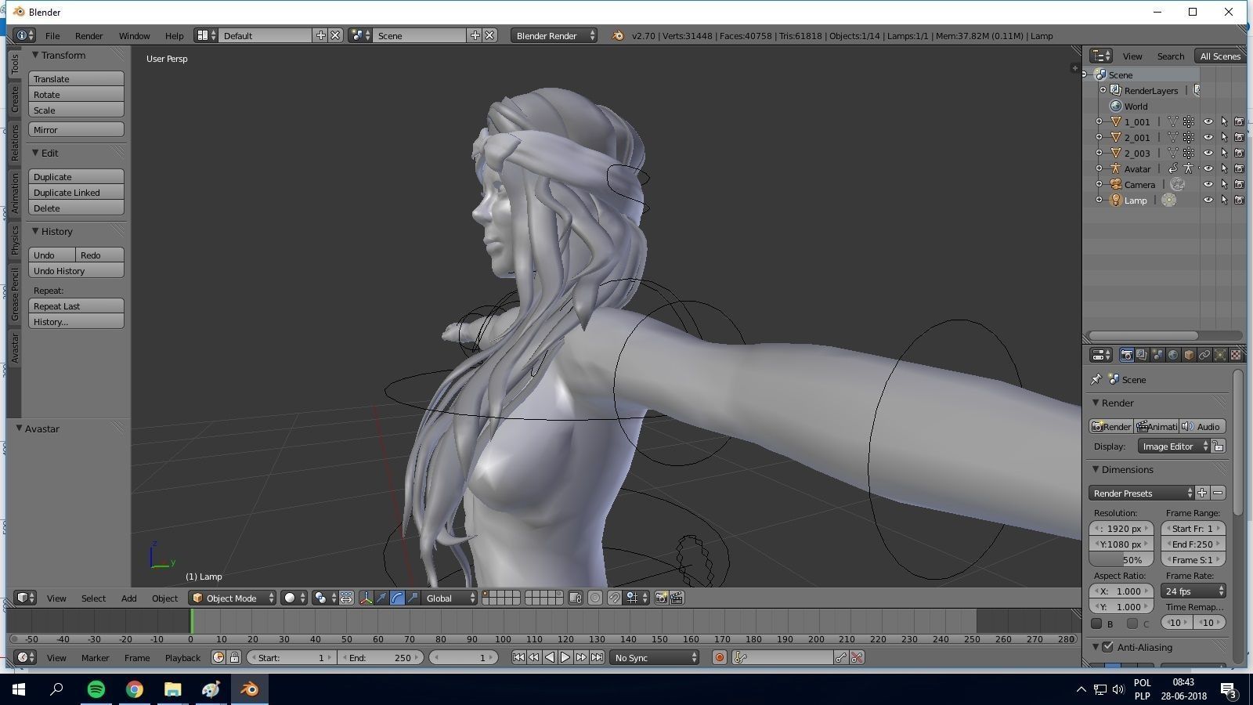Click the Mirror button in tool shelf
The width and height of the screenshot is (1253, 705).
[76, 129]
